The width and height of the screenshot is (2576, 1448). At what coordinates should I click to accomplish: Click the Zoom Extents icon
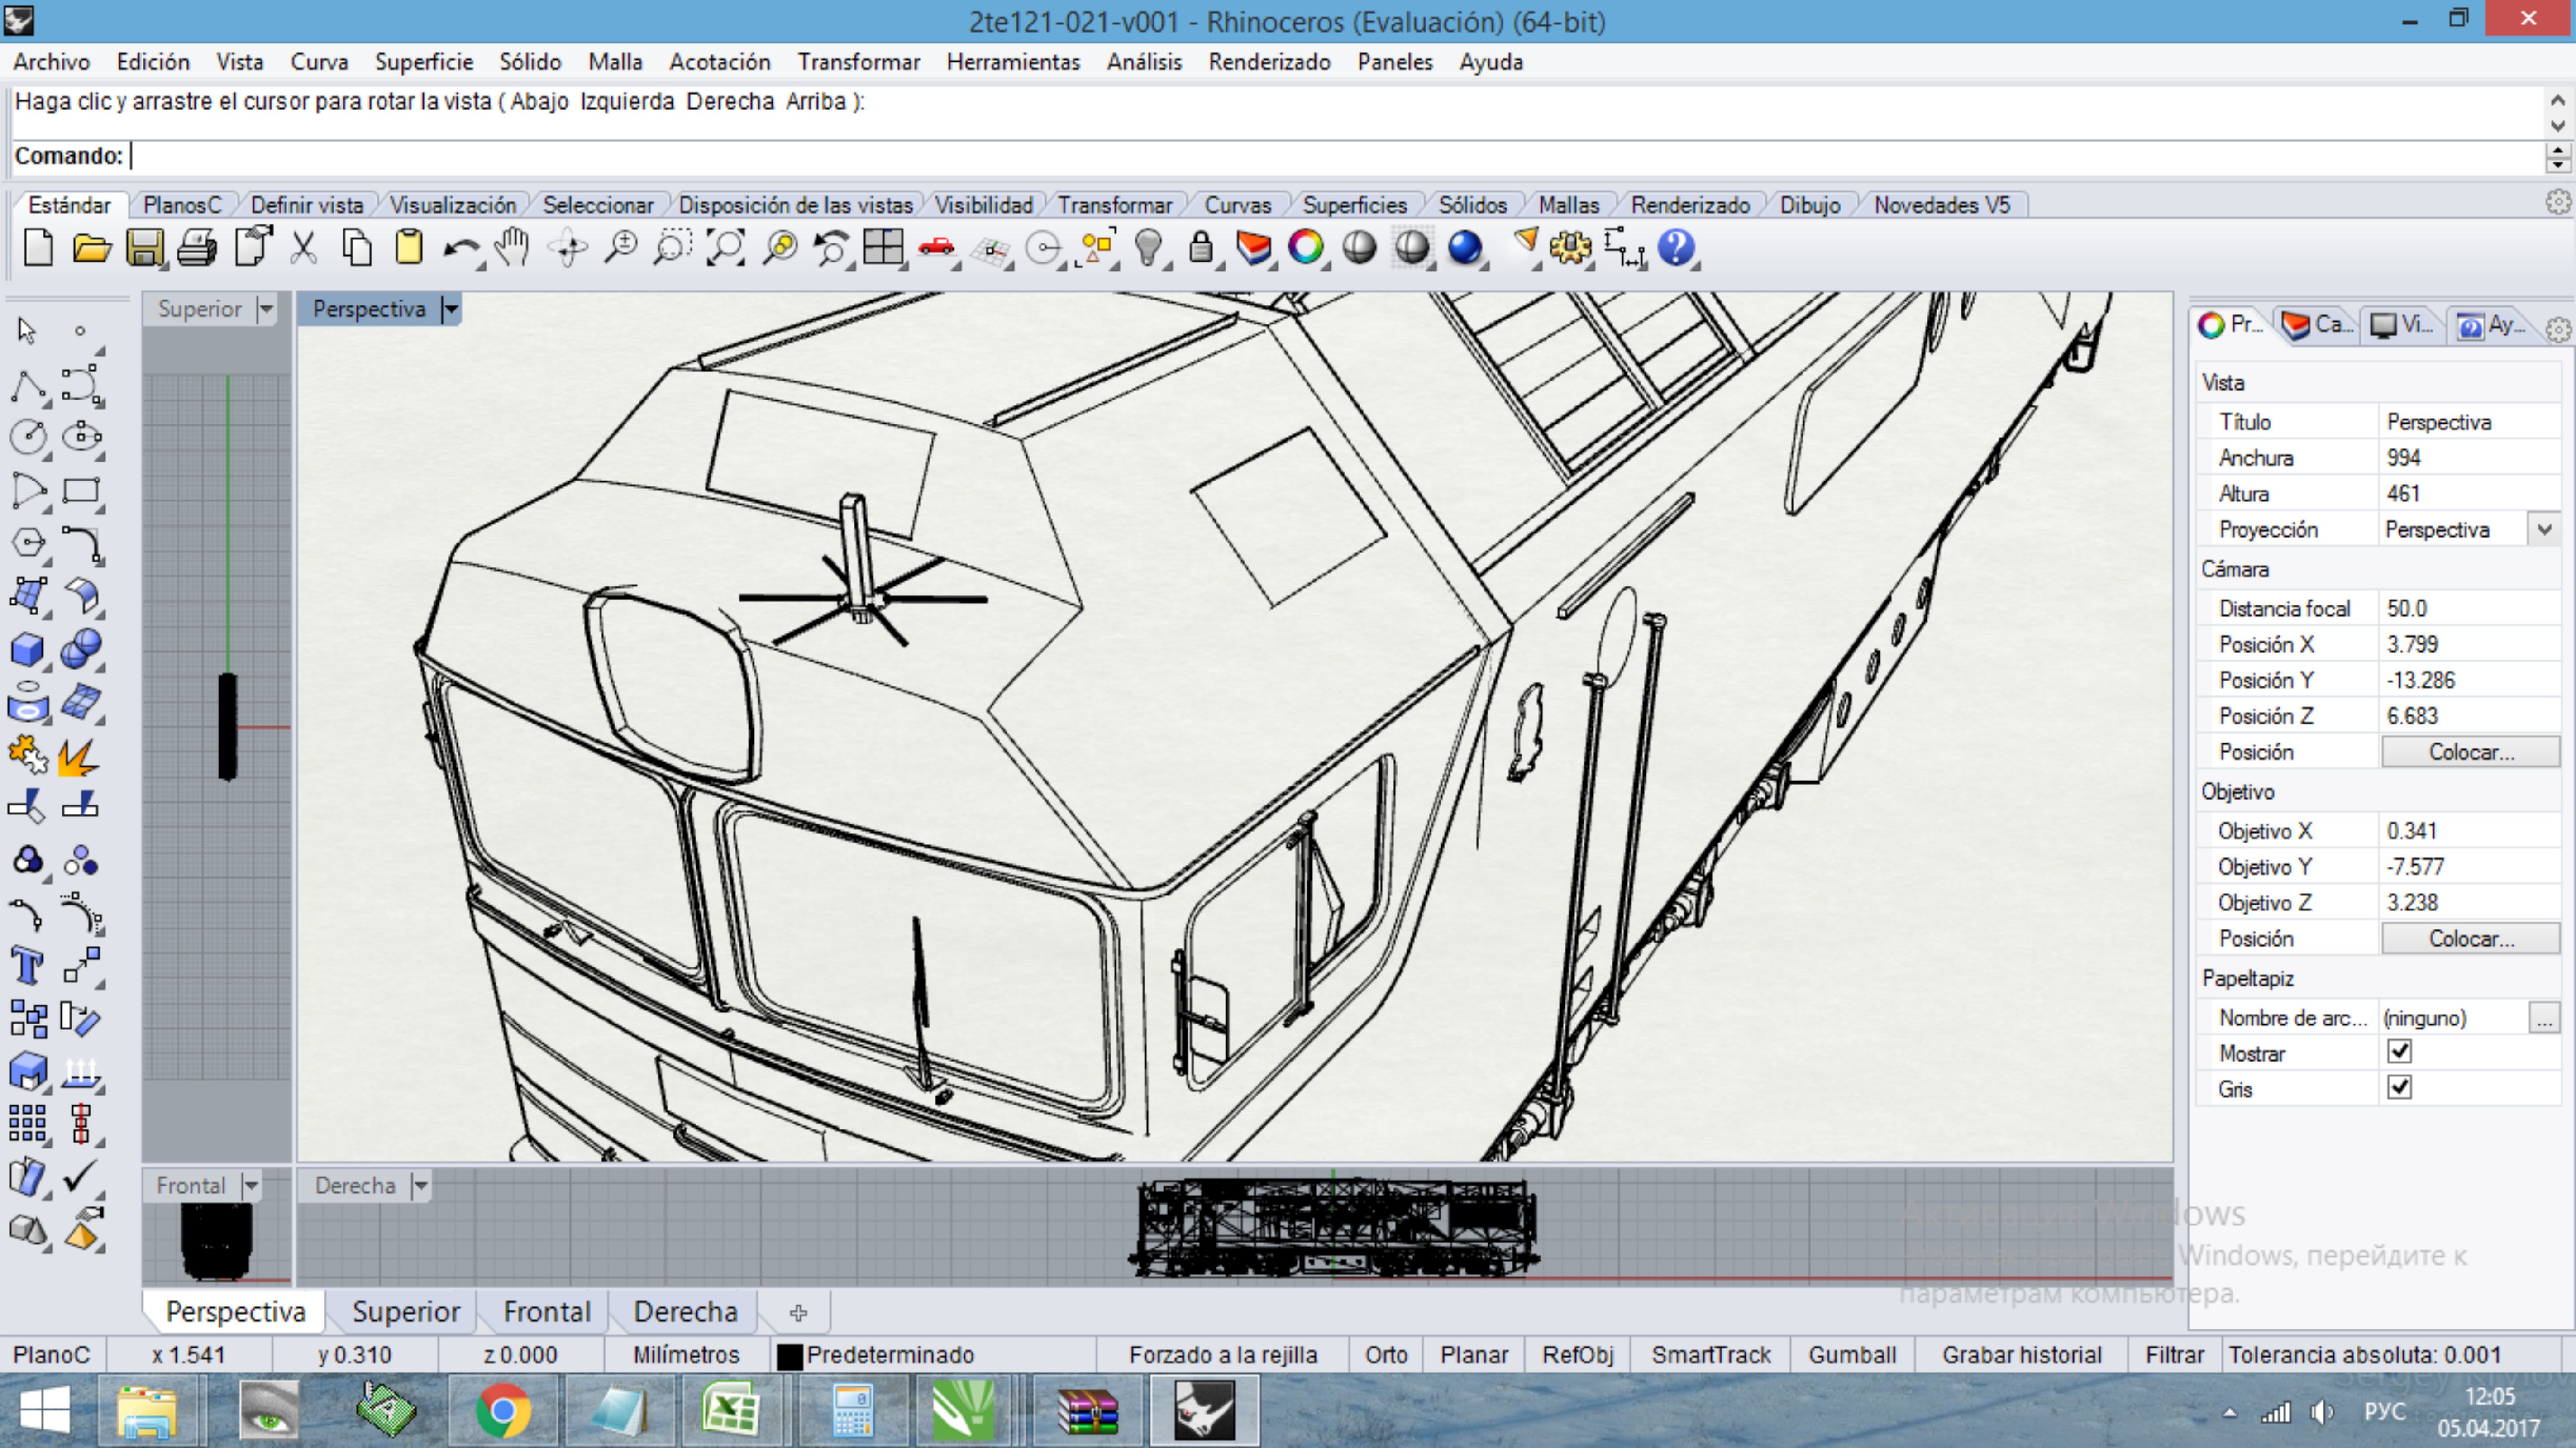click(726, 248)
